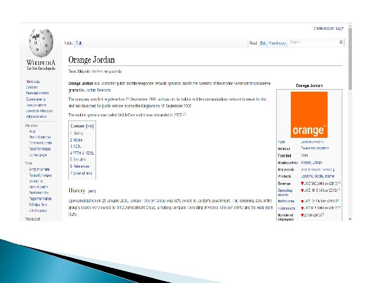The height and width of the screenshot is (283, 378).
Task: Open the Edit tab
Action: [263, 43]
